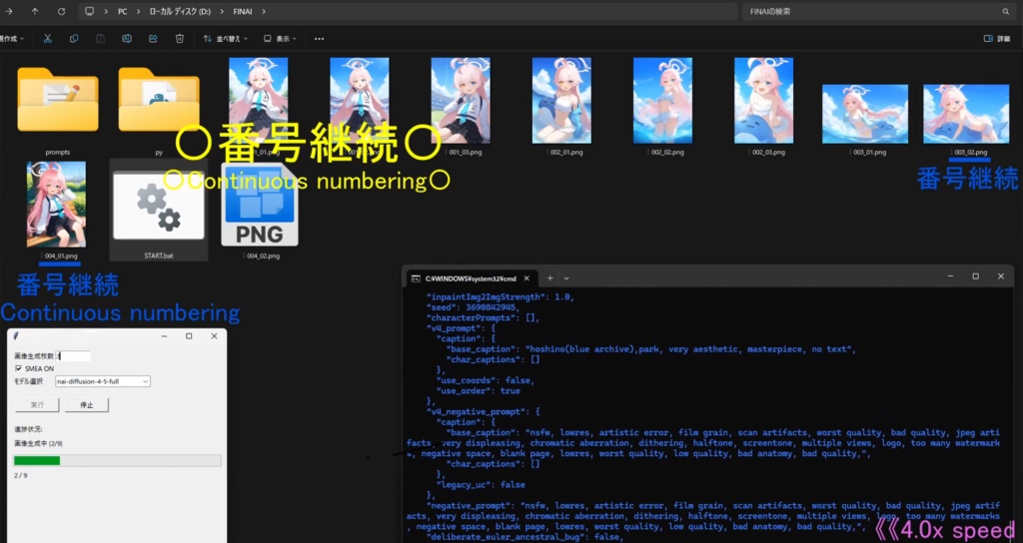Click the forward navigation arrow in Explorer
1023x543 pixels.
(x=8, y=11)
